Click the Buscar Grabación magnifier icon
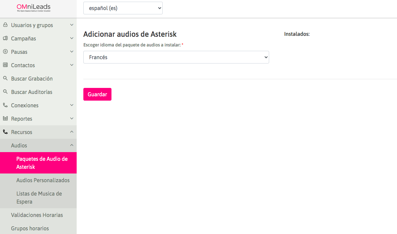The image size is (397, 234). (x=5, y=79)
